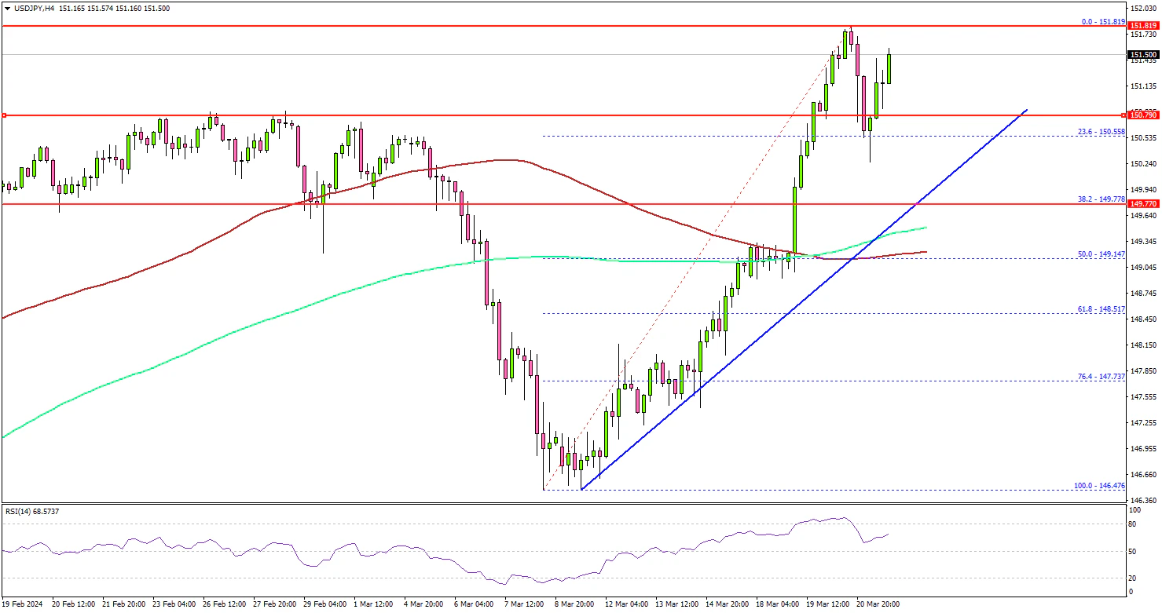Viewport: 1162px width, 613px height.
Task: Select the Fibonacci 38.2 - 149.778 level label
Action: (x=1101, y=199)
